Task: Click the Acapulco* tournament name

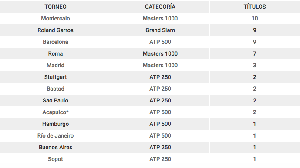Action: click(x=55, y=112)
